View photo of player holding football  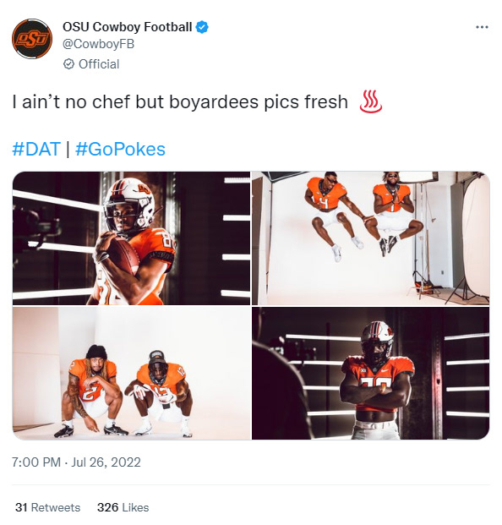tap(131, 238)
